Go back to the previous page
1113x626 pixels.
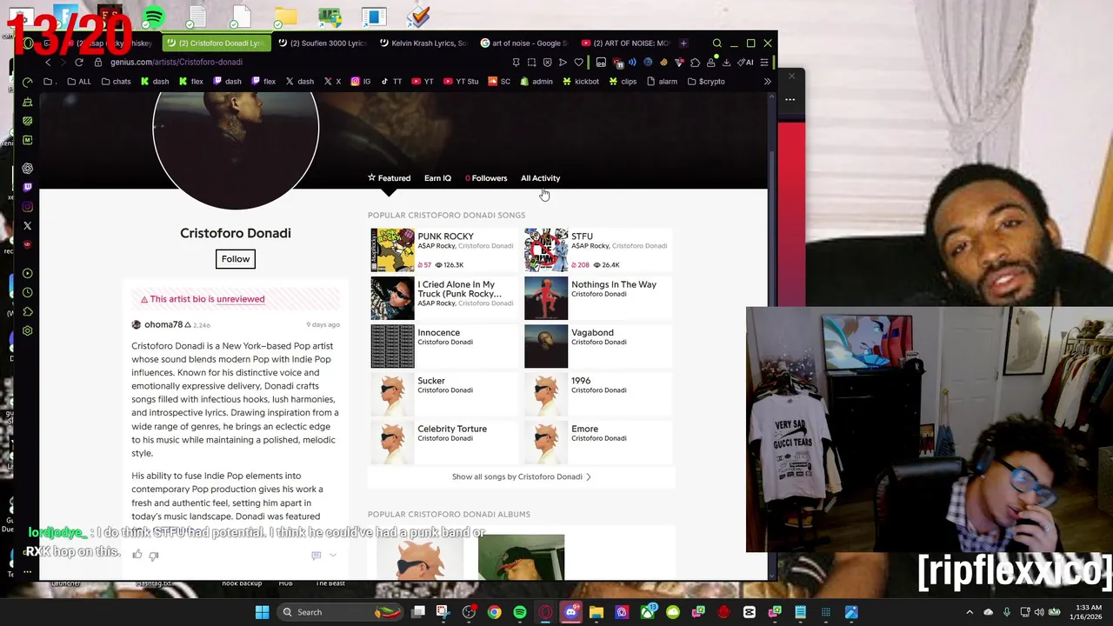[x=48, y=62]
